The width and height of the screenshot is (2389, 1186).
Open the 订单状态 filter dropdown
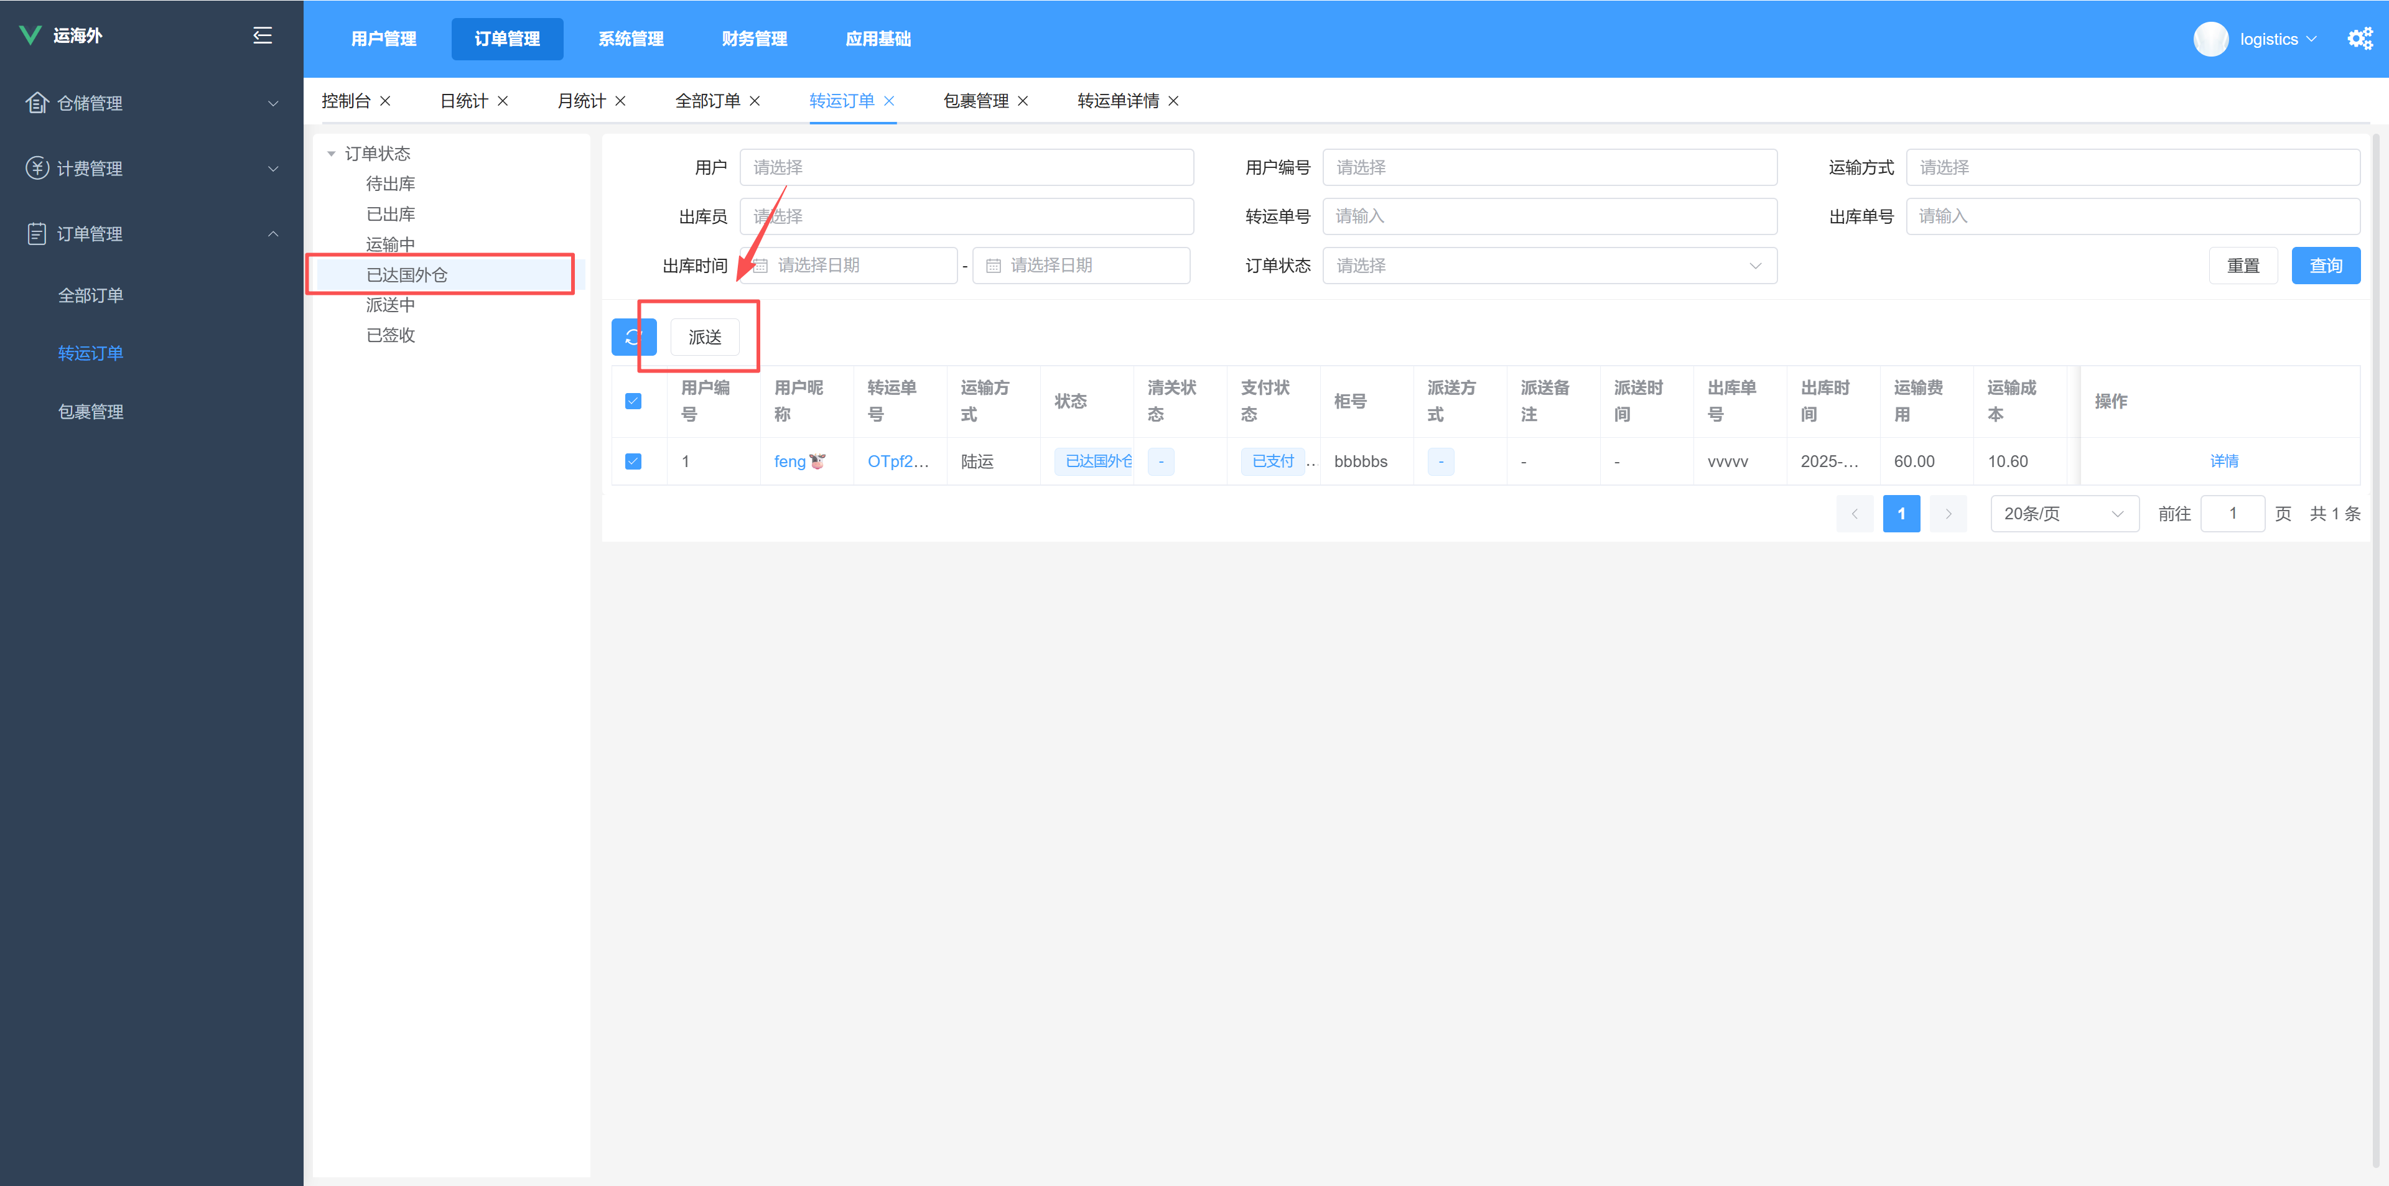point(1548,266)
